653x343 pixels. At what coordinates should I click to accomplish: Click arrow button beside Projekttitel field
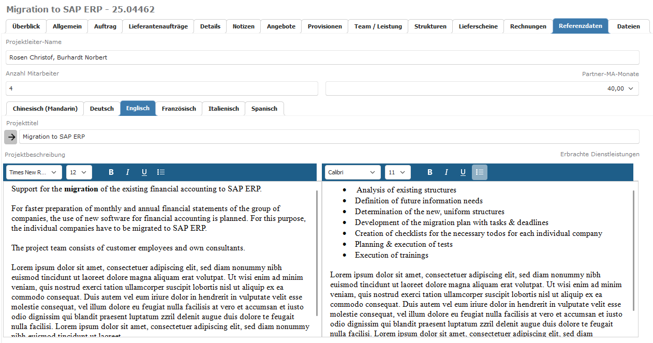coord(11,137)
